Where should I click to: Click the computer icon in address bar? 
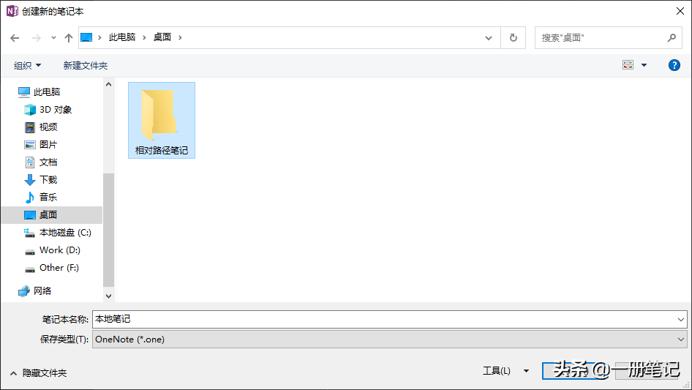pyautogui.click(x=86, y=37)
